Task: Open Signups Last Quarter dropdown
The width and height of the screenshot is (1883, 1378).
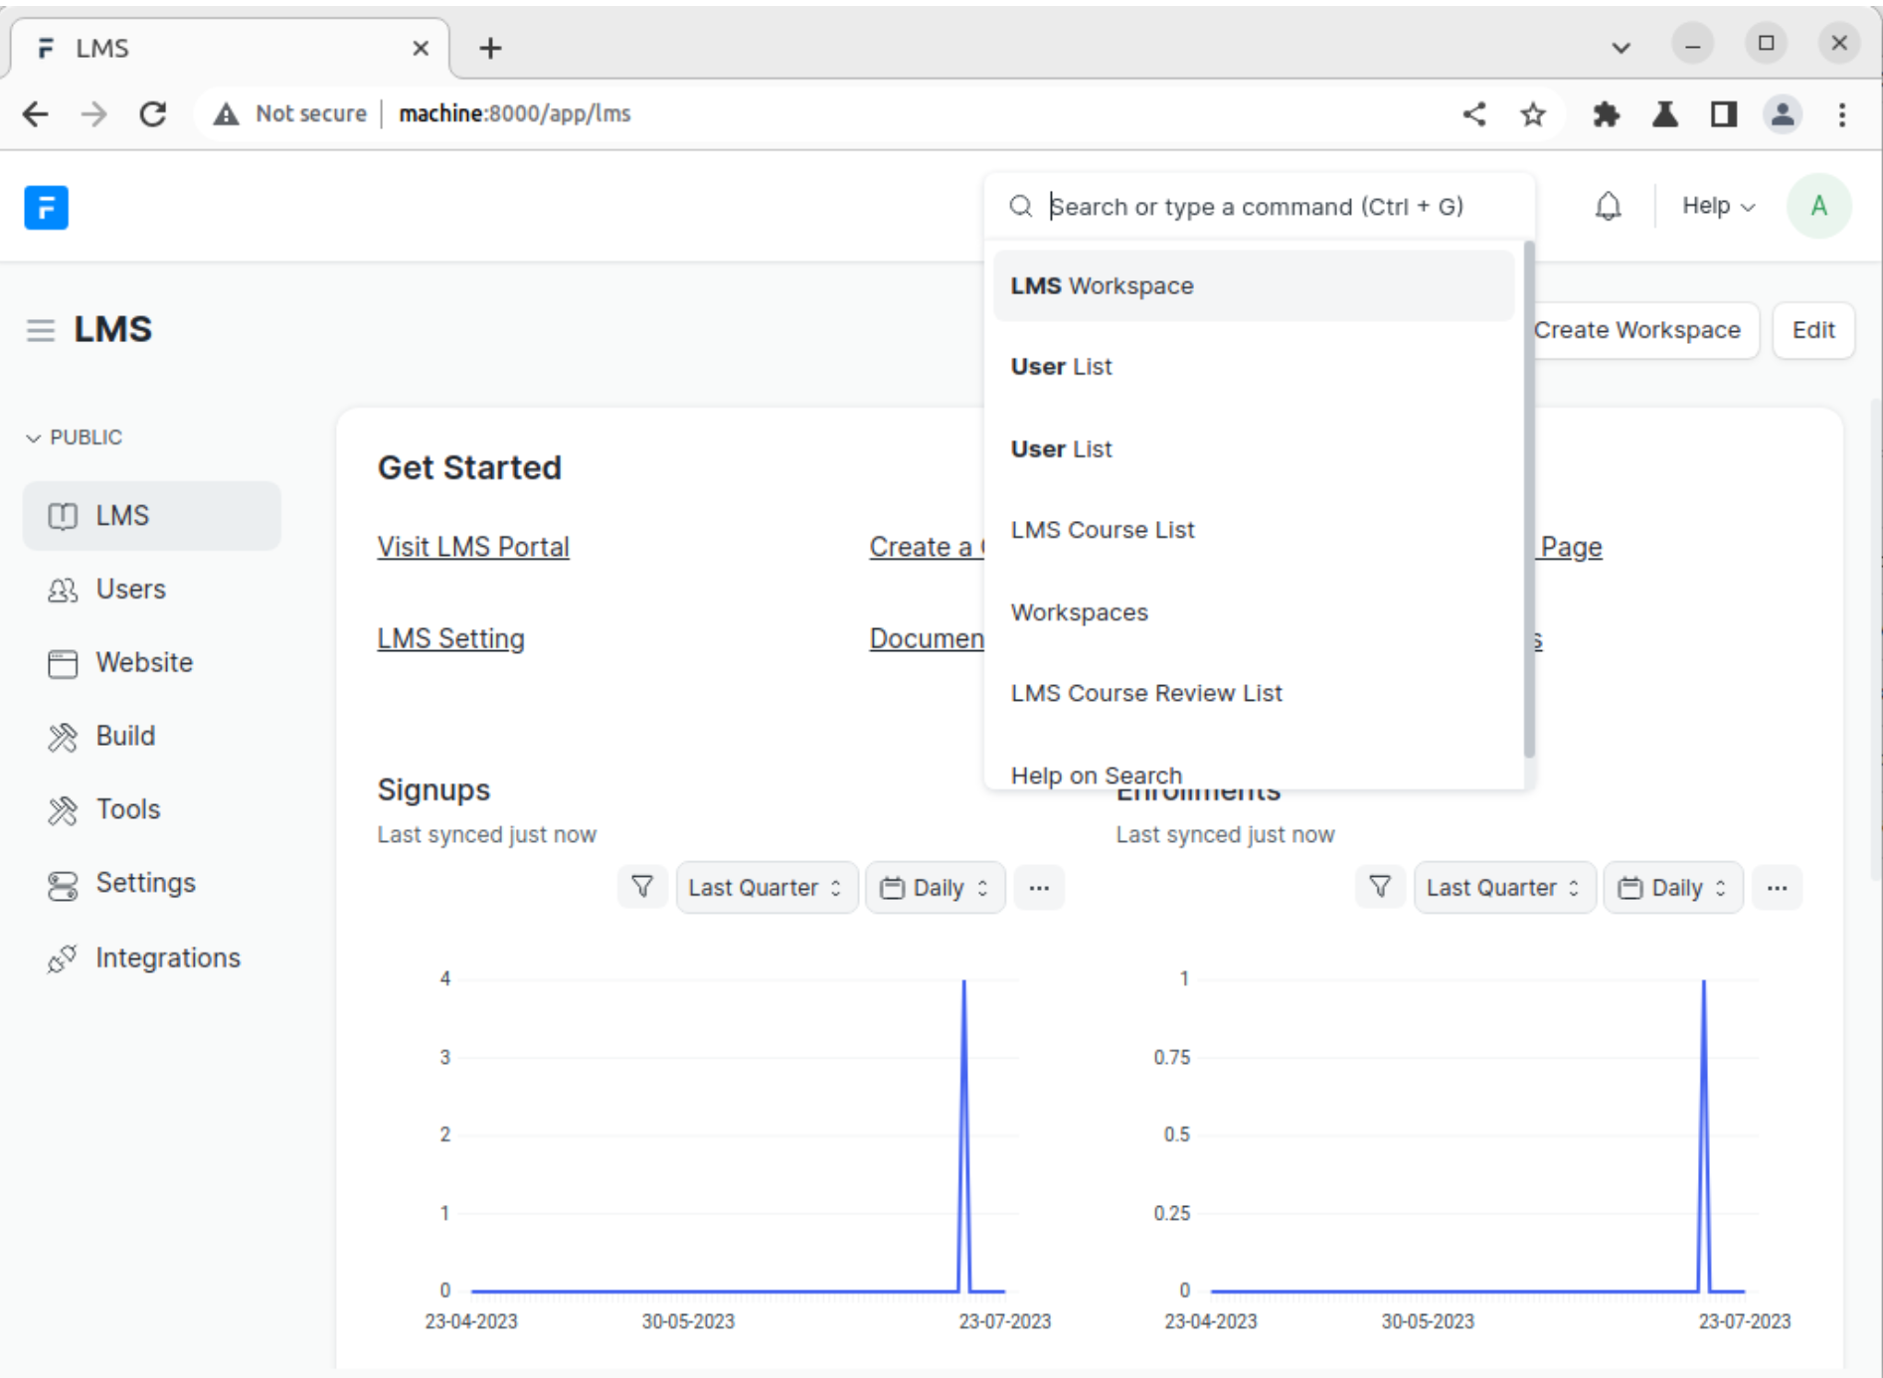Action: [x=765, y=888]
